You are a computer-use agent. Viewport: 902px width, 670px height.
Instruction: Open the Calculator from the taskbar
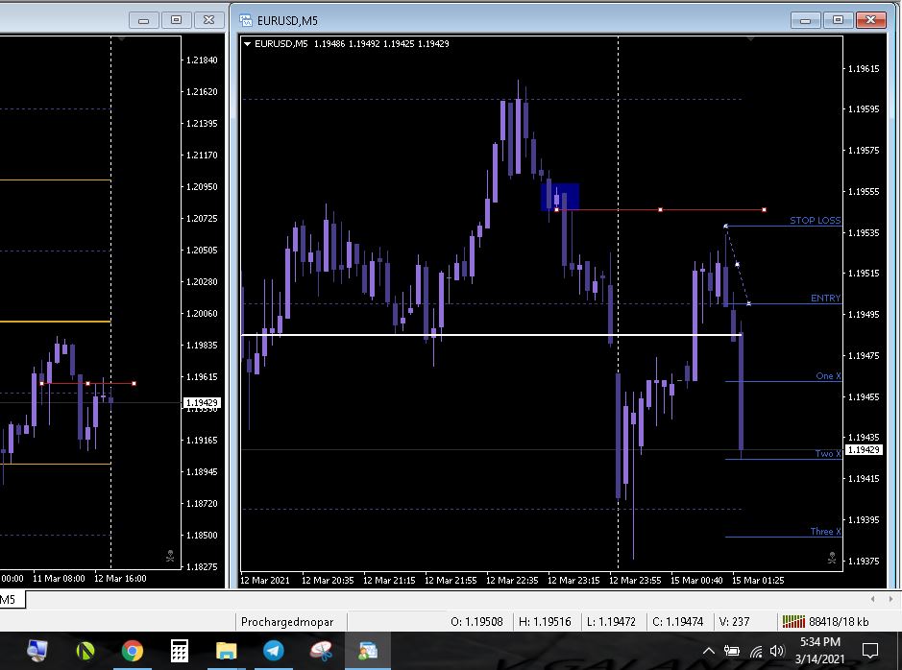(x=180, y=651)
